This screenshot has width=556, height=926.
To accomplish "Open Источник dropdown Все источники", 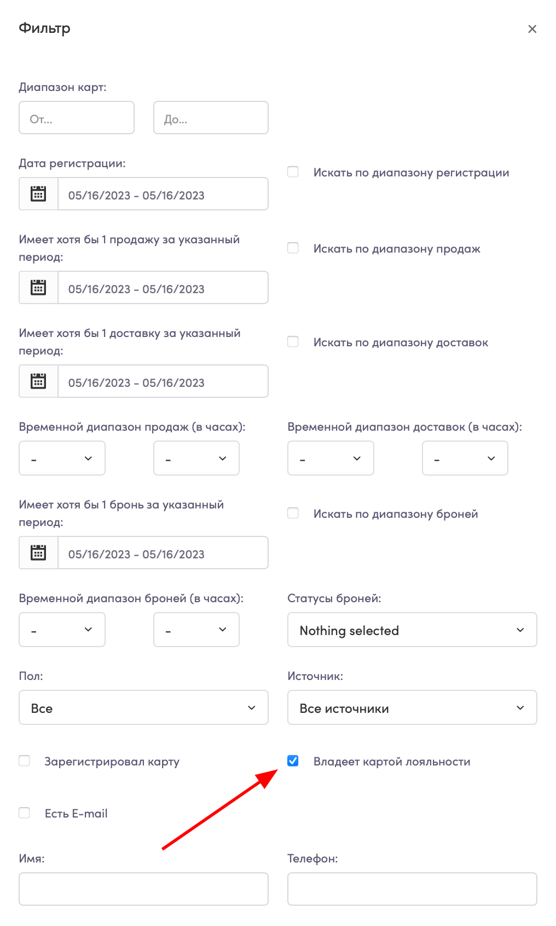I will click(x=412, y=707).
